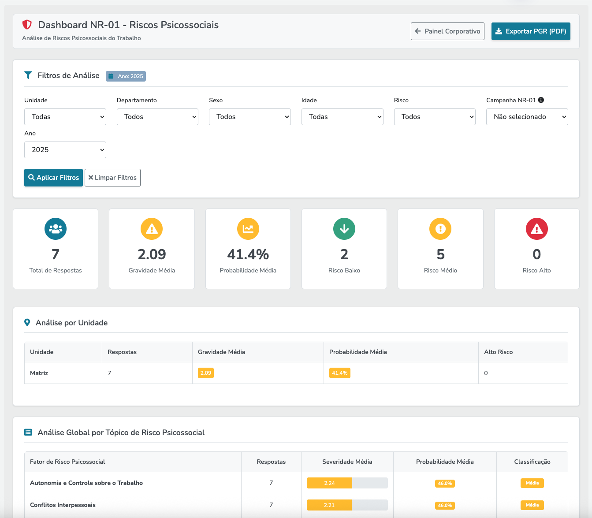
Task: Click the Probabilidade Média chart icon
Action: click(248, 229)
